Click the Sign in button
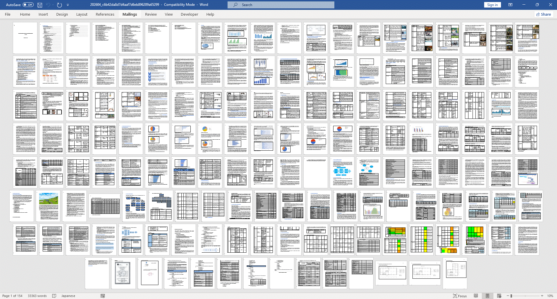The image size is (557, 299). click(492, 5)
